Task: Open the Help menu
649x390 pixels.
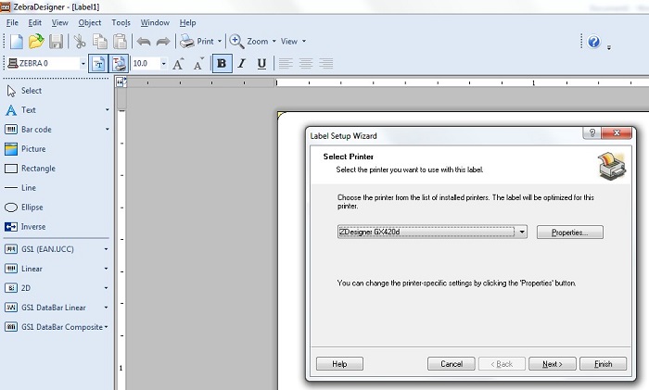Action: point(187,23)
